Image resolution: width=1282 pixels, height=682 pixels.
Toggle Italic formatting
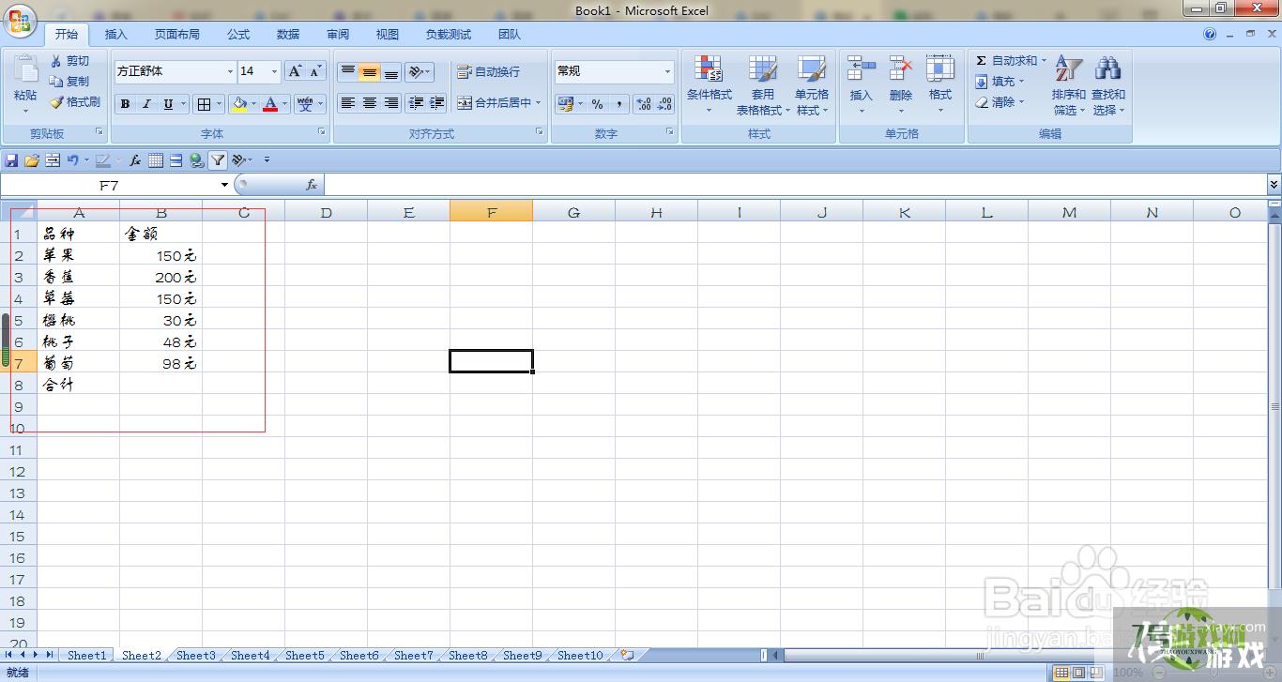pos(146,104)
